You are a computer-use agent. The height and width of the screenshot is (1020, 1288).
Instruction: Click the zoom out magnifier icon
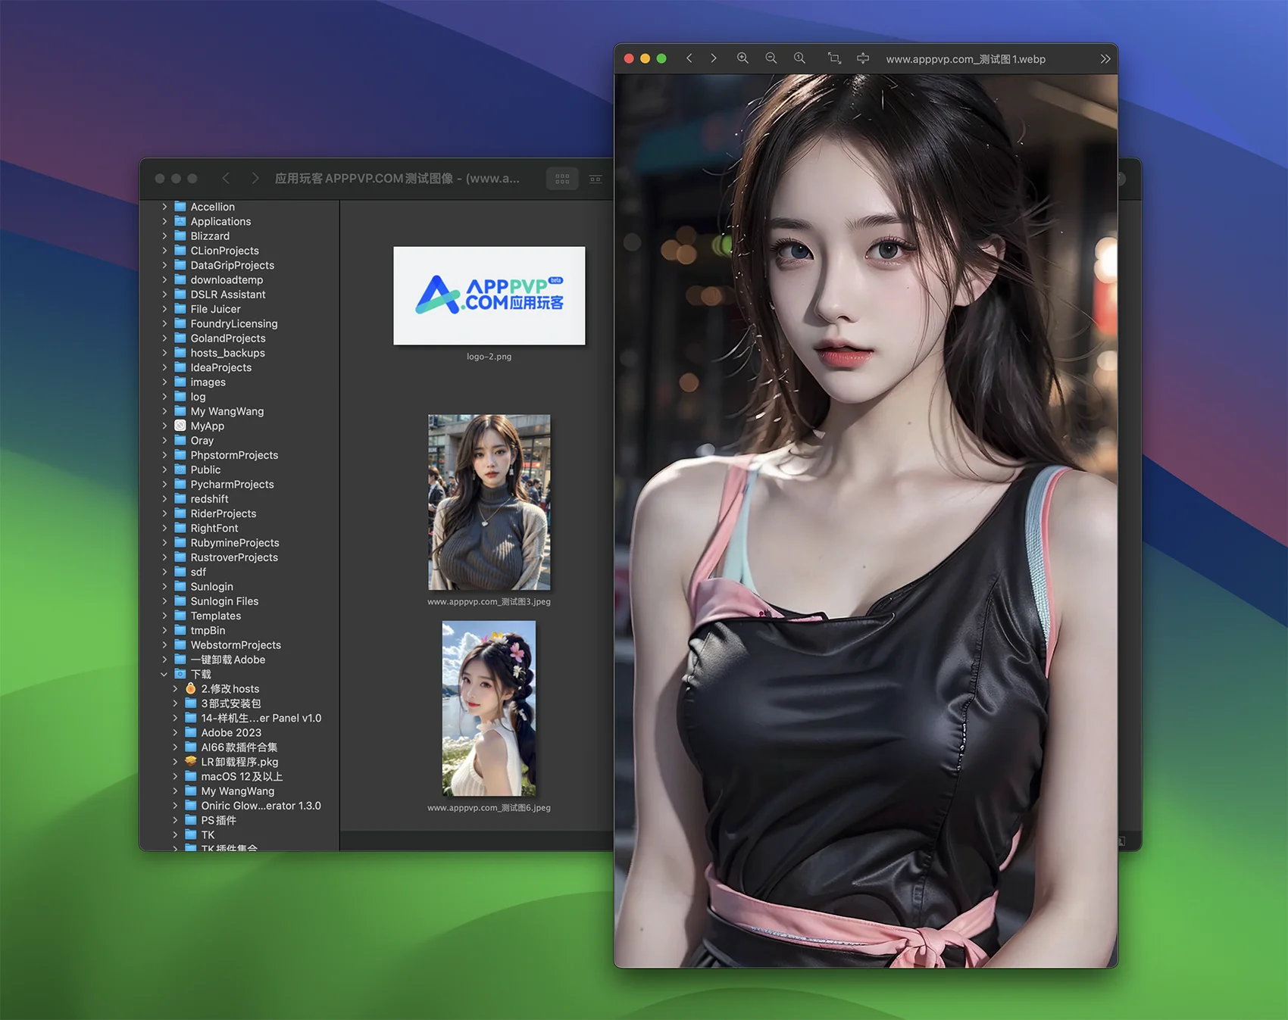tap(771, 58)
